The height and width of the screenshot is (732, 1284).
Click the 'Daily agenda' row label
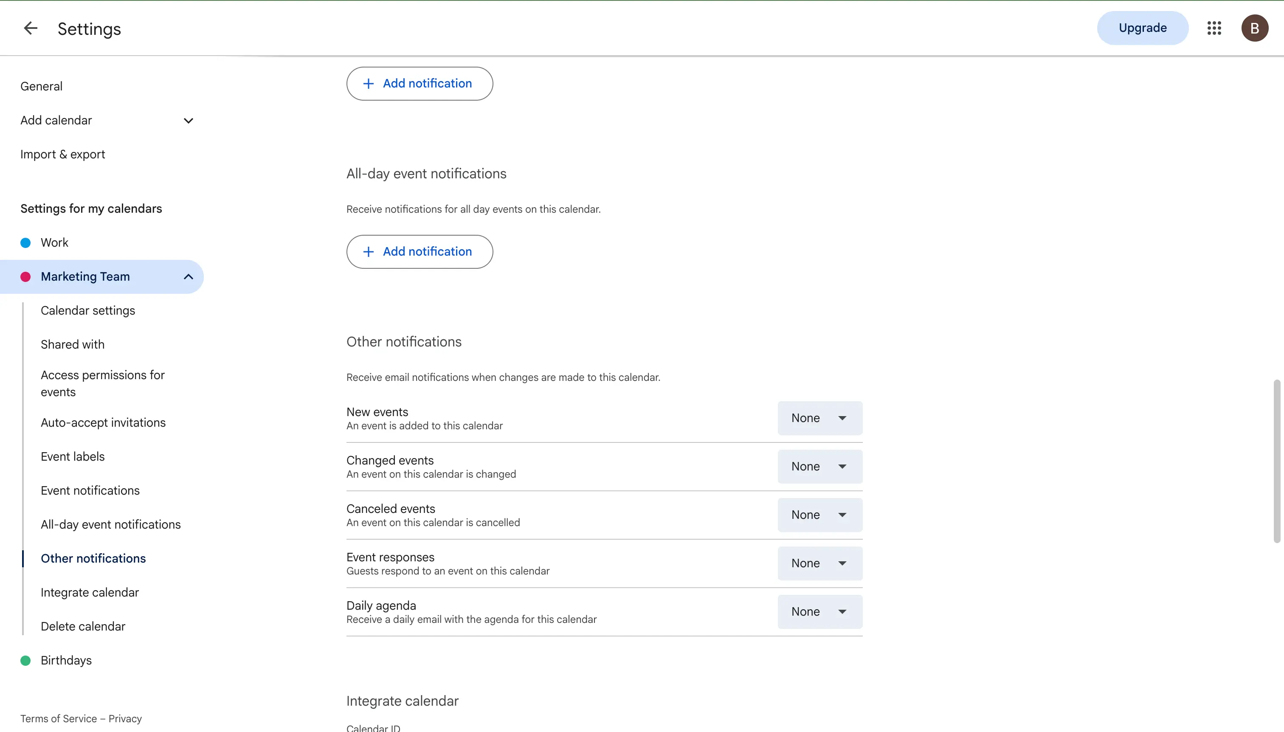381,606
